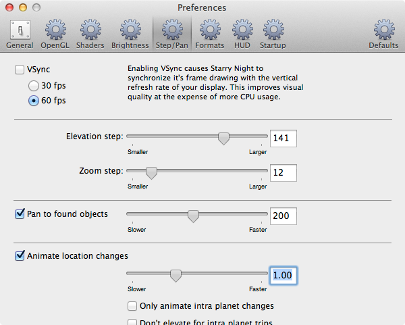
Task: Show the HUD preferences pane
Action: click(x=242, y=34)
